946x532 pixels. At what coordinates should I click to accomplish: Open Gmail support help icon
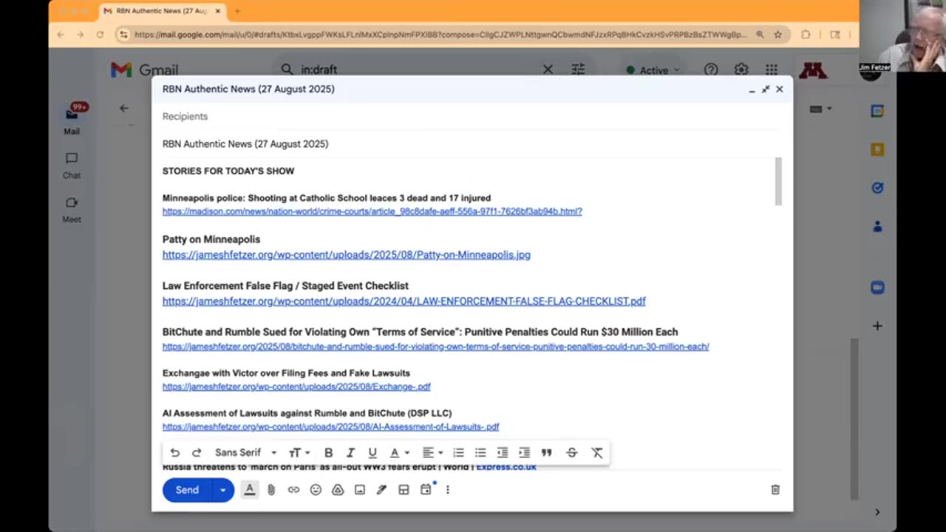pyautogui.click(x=711, y=69)
